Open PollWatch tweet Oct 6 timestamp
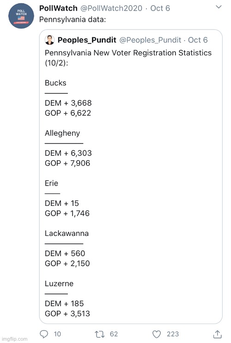Viewport: 231px width, 343px height. coord(160,8)
